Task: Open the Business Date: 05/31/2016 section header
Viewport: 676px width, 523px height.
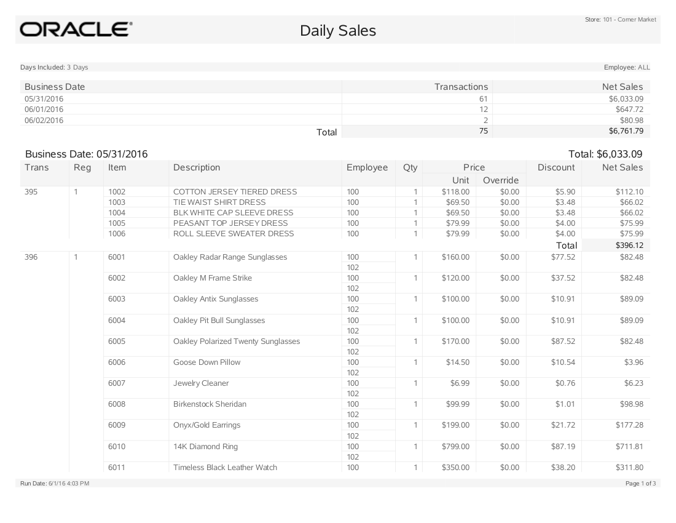Action: pos(86,154)
